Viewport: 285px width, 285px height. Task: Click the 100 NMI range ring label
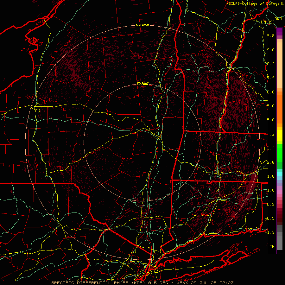[x=142, y=25]
